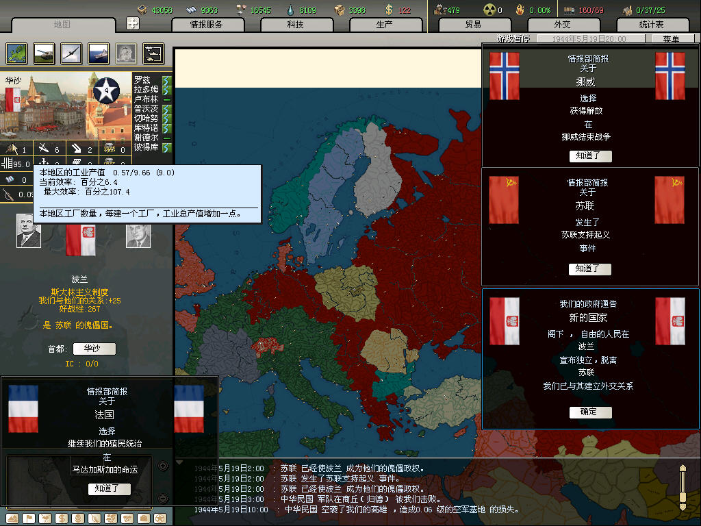
Task: Open the 统计表 statistics tab
Action: click(652, 25)
